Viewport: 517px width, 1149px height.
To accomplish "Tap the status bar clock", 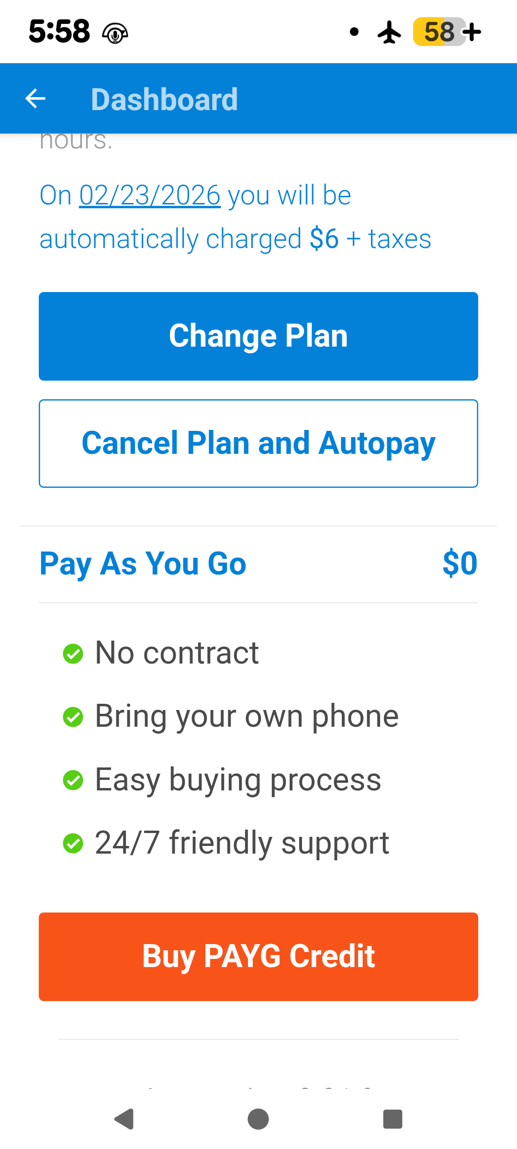I will click(x=59, y=32).
